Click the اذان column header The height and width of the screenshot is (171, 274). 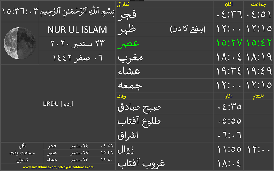(x=229, y=4)
